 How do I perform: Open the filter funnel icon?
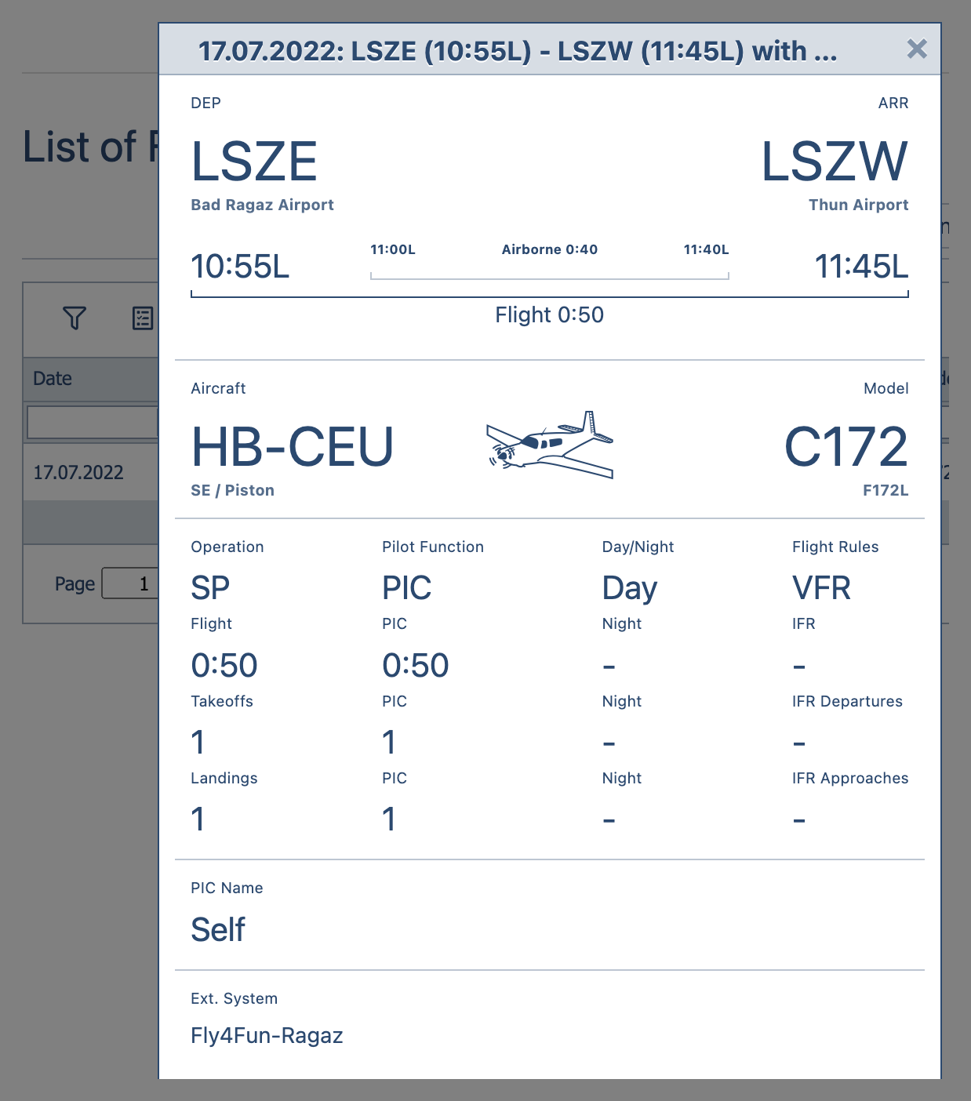coord(75,318)
